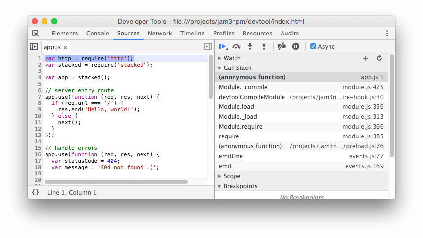Step over next function call

pos(236,47)
